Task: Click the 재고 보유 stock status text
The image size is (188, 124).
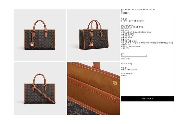Action: coord(124,19)
